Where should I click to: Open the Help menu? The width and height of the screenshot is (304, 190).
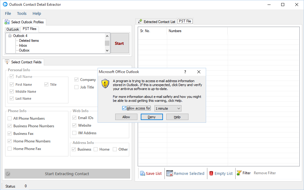tap(37, 14)
